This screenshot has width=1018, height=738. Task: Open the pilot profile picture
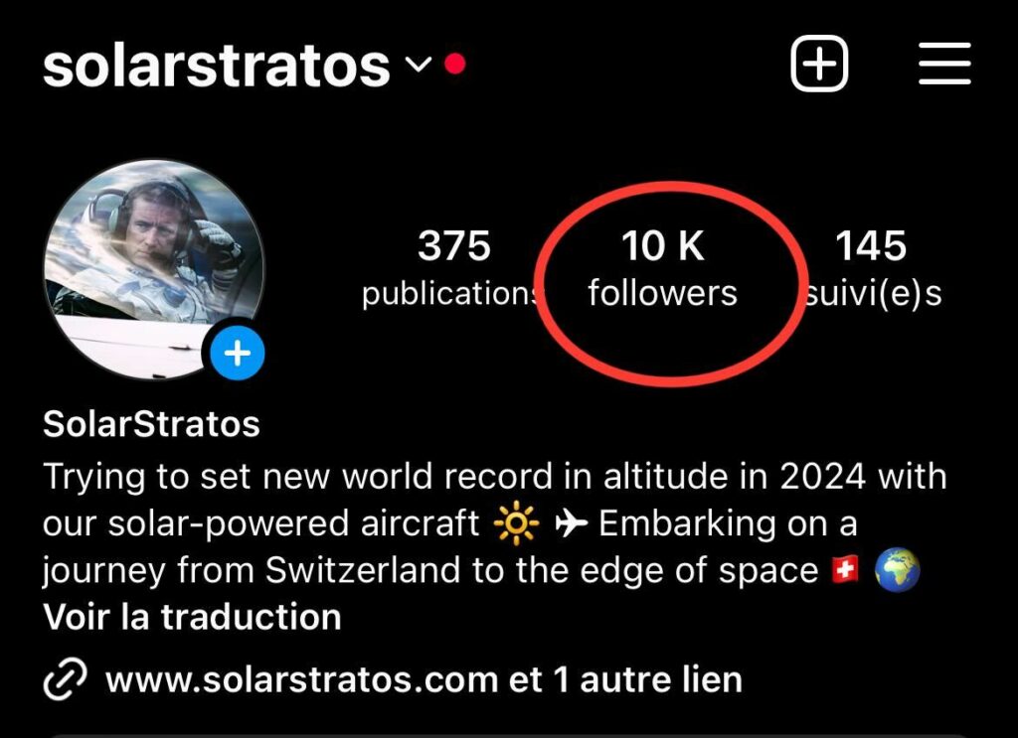coord(154,269)
